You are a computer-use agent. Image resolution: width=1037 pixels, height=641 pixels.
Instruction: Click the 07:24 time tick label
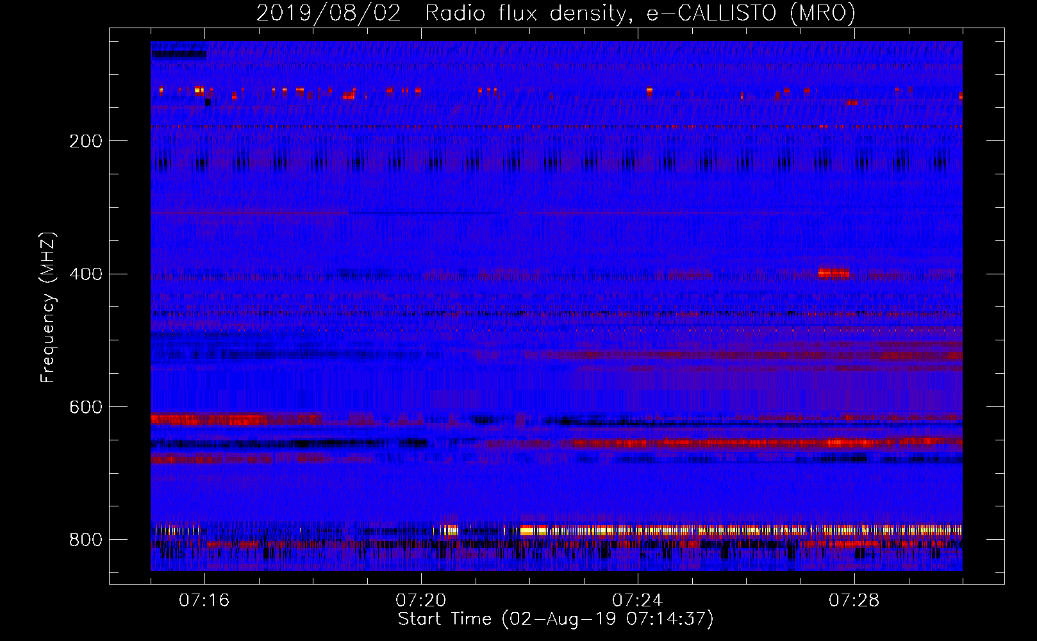point(638,601)
